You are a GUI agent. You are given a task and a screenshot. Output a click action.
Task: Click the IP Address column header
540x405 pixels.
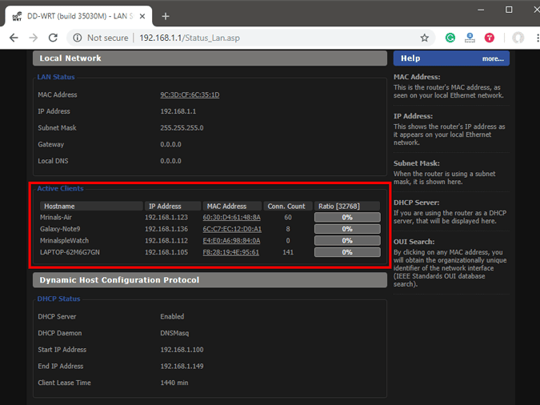coord(173,207)
